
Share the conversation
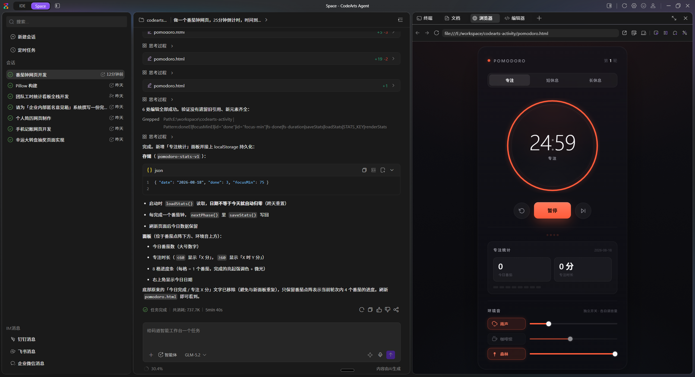pyautogui.click(x=396, y=310)
